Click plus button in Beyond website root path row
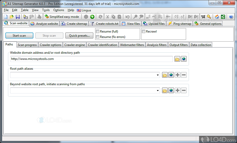The image size is (237, 143). click(x=178, y=90)
